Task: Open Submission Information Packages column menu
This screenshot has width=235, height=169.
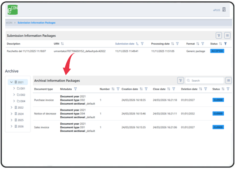Action: (227, 36)
